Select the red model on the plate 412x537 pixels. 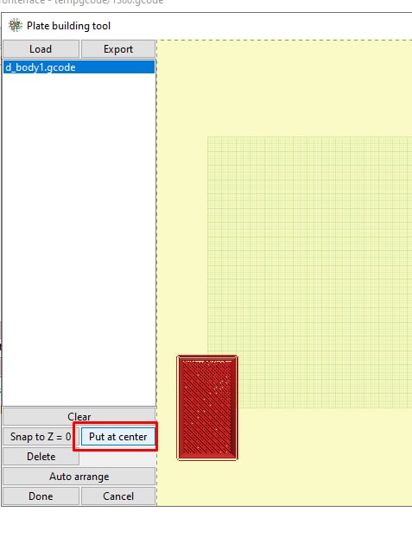(207, 407)
